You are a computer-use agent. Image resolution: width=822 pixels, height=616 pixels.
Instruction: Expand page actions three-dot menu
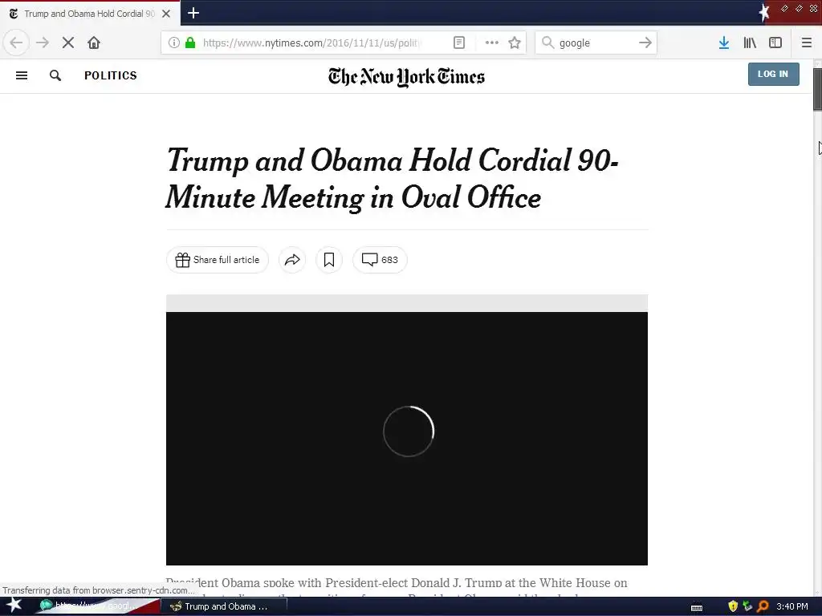(x=491, y=43)
